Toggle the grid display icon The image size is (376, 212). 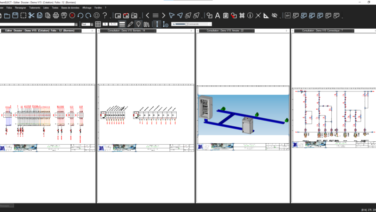tap(98, 24)
